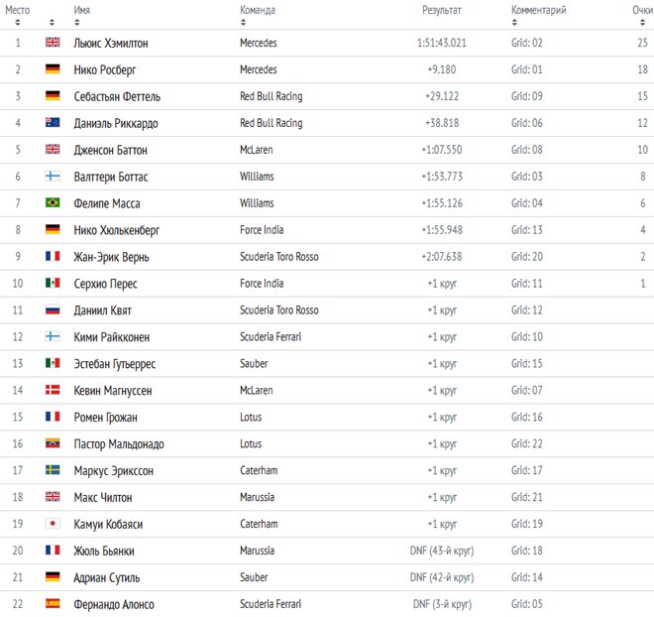Sort by Имя column arrows
Viewport: 654px width, 617px height.
pos(76,23)
